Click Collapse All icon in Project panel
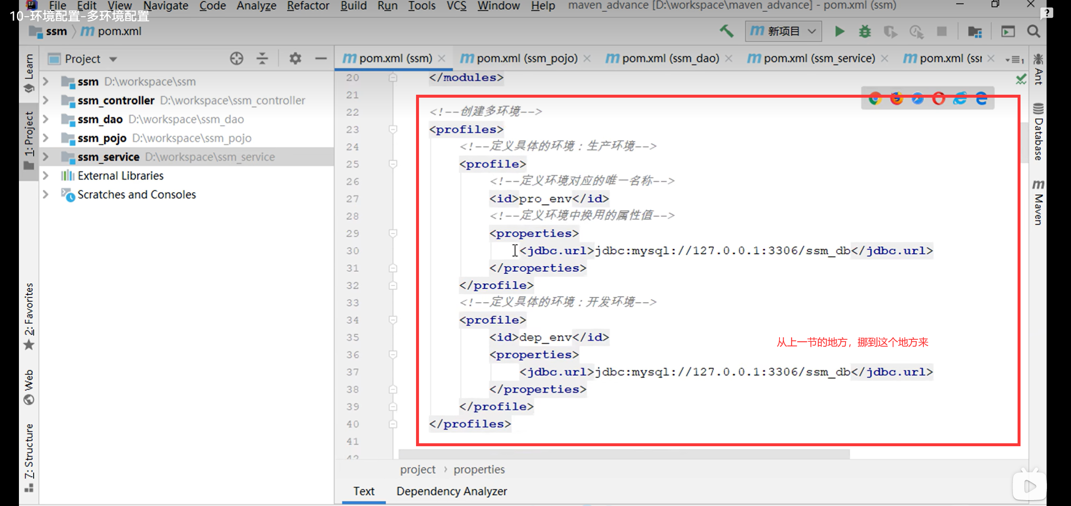The width and height of the screenshot is (1071, 506). click(262, 59)
